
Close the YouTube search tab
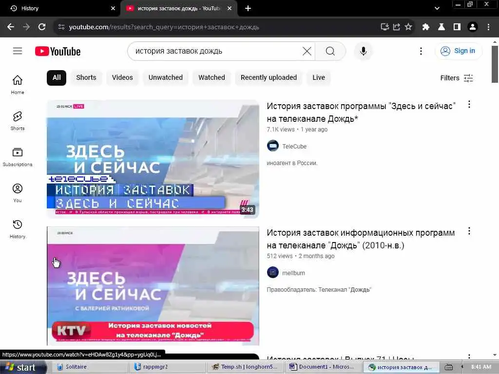[230, 8]
